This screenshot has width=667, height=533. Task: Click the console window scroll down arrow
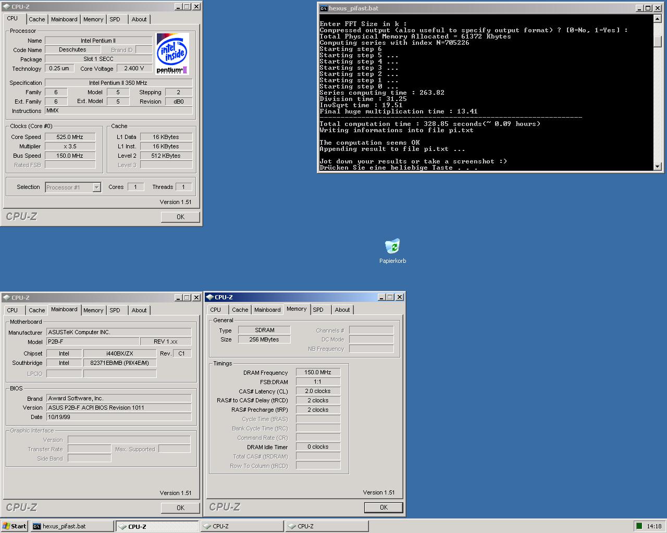658,166
